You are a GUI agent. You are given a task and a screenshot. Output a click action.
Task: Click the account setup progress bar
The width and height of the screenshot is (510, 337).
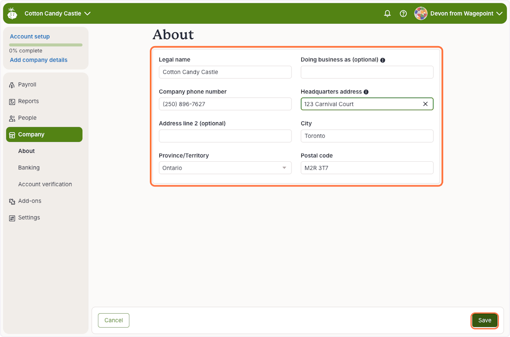pyautogui.click(x=46, y=45)
